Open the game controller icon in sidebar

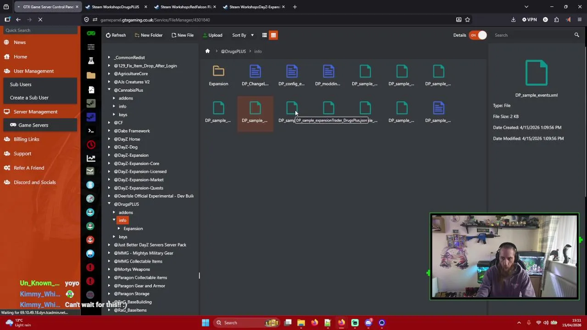[91, 33]
